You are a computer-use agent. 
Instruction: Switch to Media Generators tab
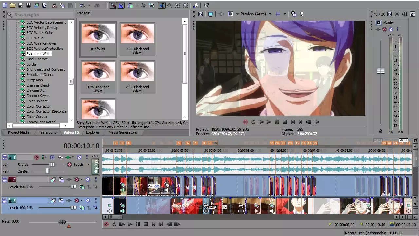tap(122, 132)
